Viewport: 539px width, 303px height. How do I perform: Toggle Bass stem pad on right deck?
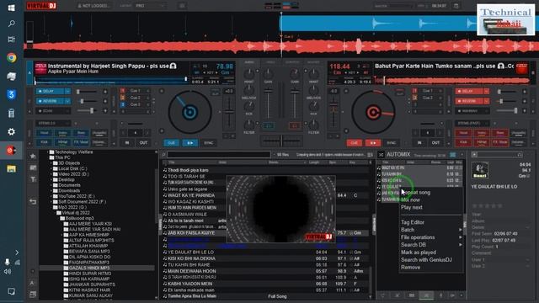pos(499,133)
